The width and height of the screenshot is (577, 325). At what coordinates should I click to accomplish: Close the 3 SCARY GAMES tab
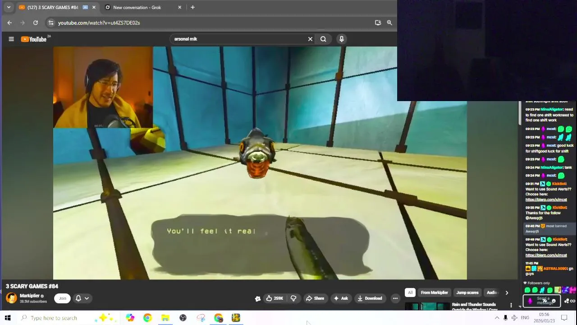(94, 7)
